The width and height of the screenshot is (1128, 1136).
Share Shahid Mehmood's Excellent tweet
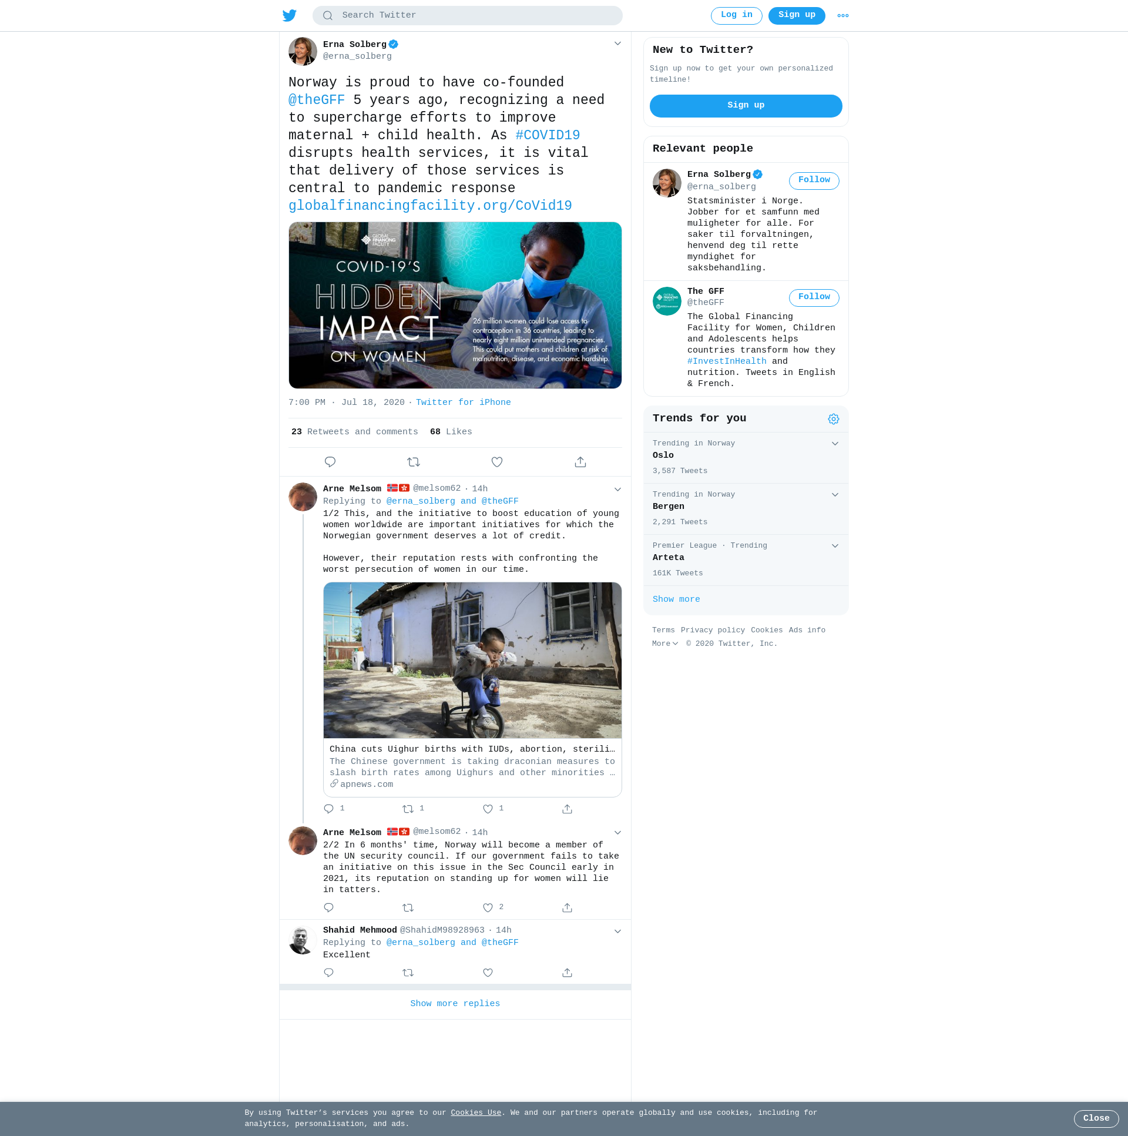(x=568, y=973)
